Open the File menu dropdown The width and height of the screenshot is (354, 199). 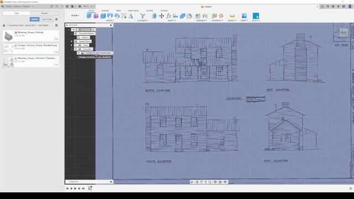pos(73,7)
